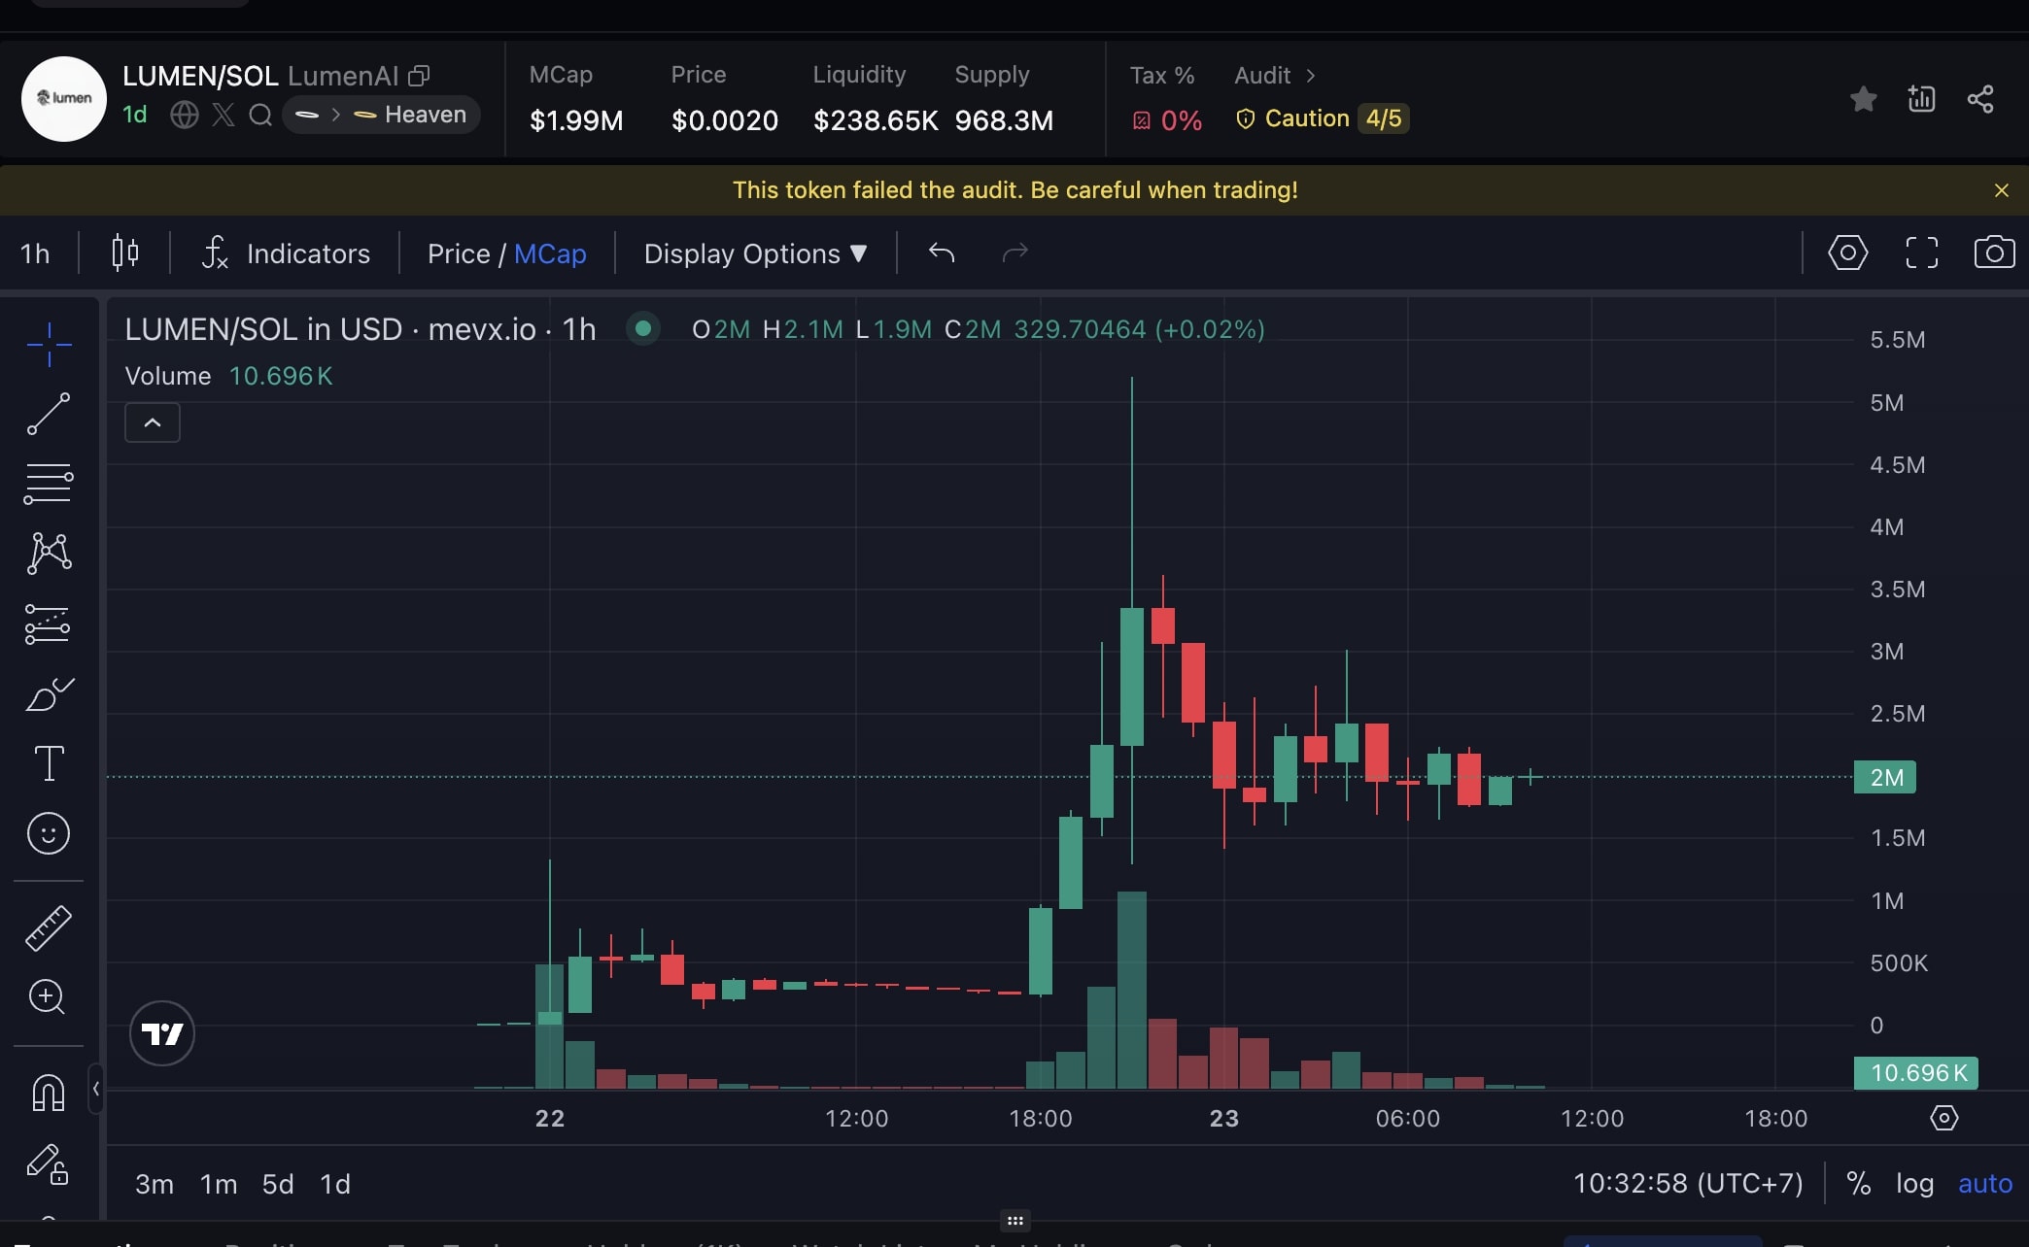
Task: Click the 10.696K volume axis label
Action: [1916, 1073]
